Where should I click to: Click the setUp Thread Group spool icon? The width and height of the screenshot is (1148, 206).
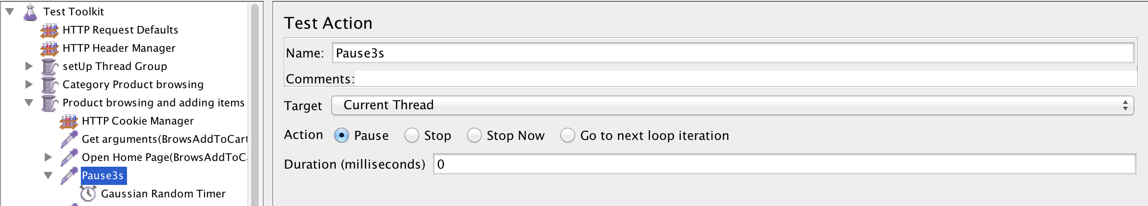pos(50,67)
